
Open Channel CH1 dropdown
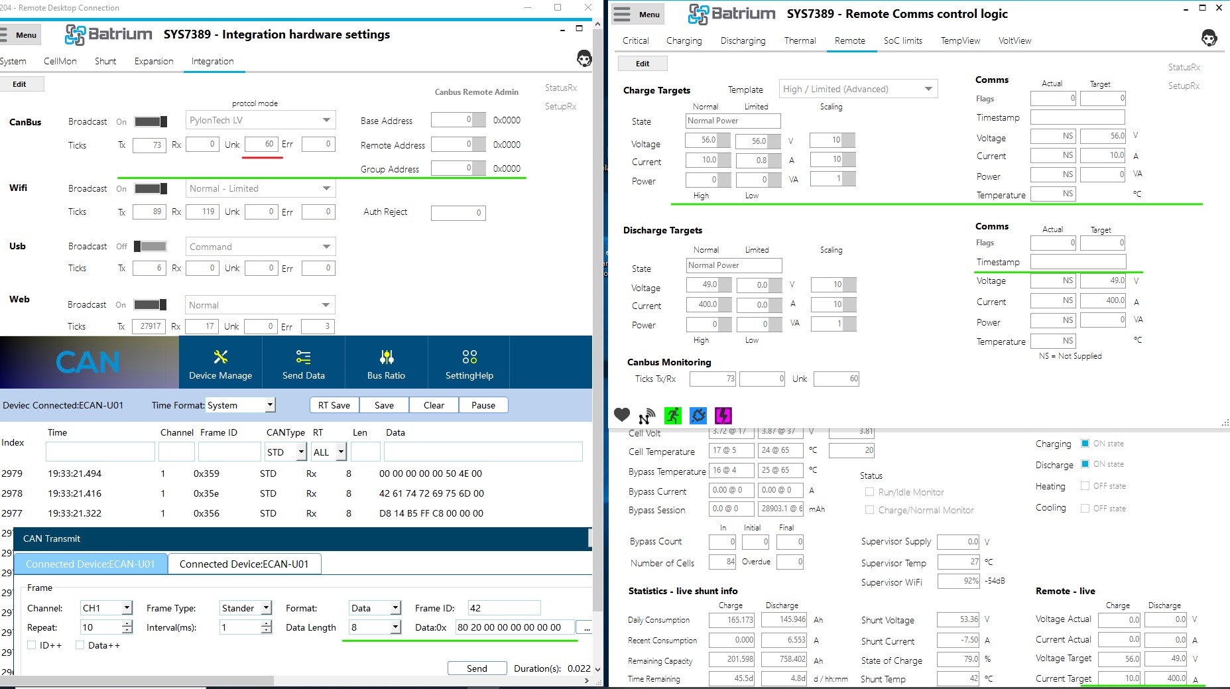pyautogui.click(x=106, y=607)
